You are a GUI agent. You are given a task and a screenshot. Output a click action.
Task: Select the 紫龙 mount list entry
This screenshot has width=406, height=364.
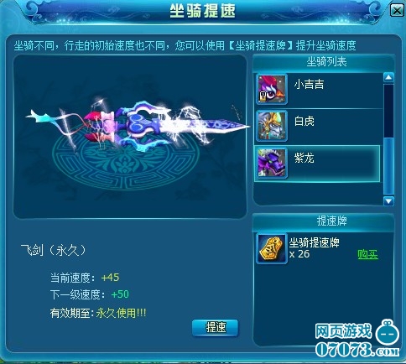pos(317,164)
